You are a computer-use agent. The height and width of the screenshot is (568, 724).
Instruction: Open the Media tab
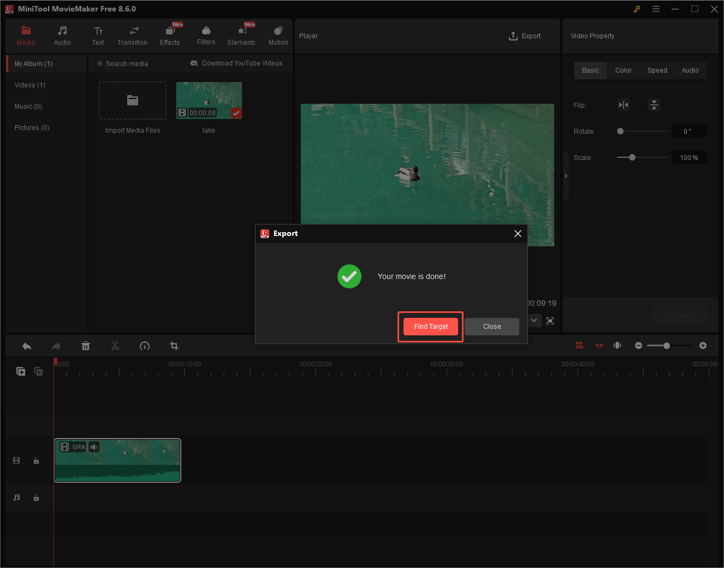pos(26,36)
